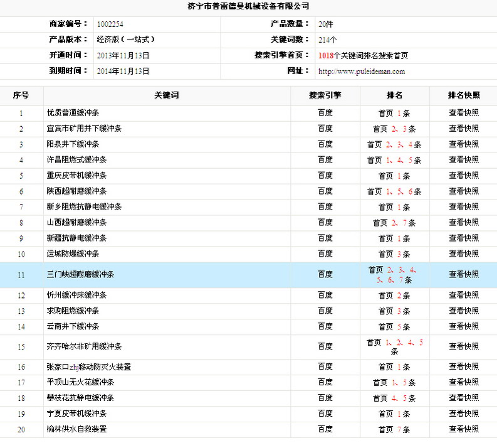Select keyword 齐齐哈尔非矿用缓冲条
This screenshot has width=497, height=443.
coord(84,346)
